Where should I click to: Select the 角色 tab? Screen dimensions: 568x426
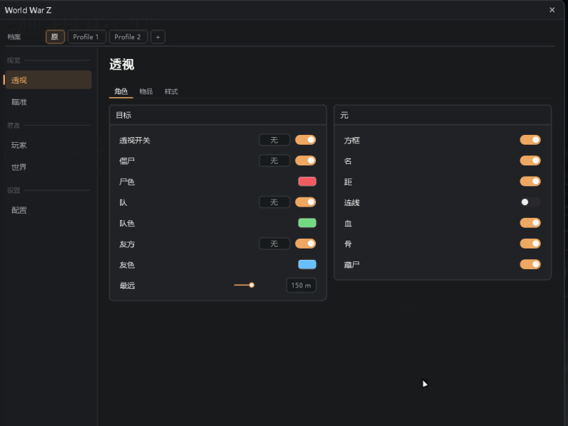[121, 92]
